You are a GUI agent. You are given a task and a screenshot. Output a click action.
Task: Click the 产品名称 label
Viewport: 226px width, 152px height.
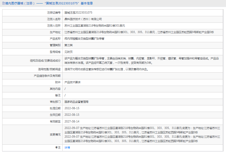point(55,39)
